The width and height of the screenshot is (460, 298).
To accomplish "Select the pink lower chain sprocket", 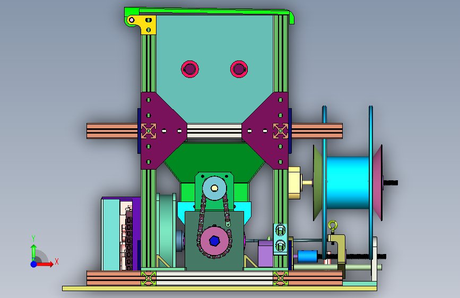I will coord(214,241).
